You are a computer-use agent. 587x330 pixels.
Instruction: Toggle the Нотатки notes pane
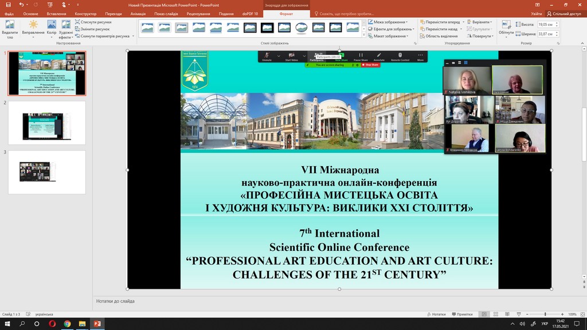pyautogui.click(x=436, y=314)
